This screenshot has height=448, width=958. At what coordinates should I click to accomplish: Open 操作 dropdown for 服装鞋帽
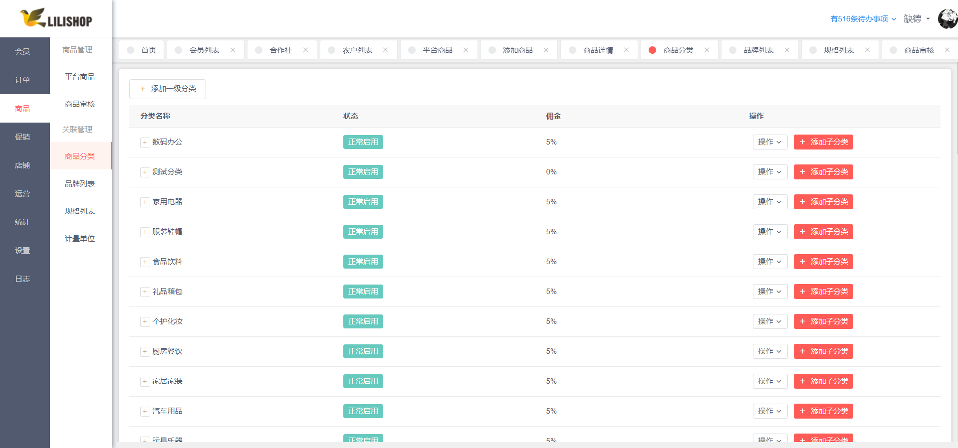tap(770, 232)
